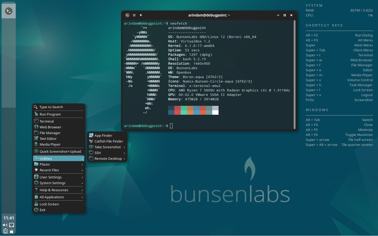Click the terminal prompt cursor line
This screenshot has width=378, height=236.
point(148,126)
